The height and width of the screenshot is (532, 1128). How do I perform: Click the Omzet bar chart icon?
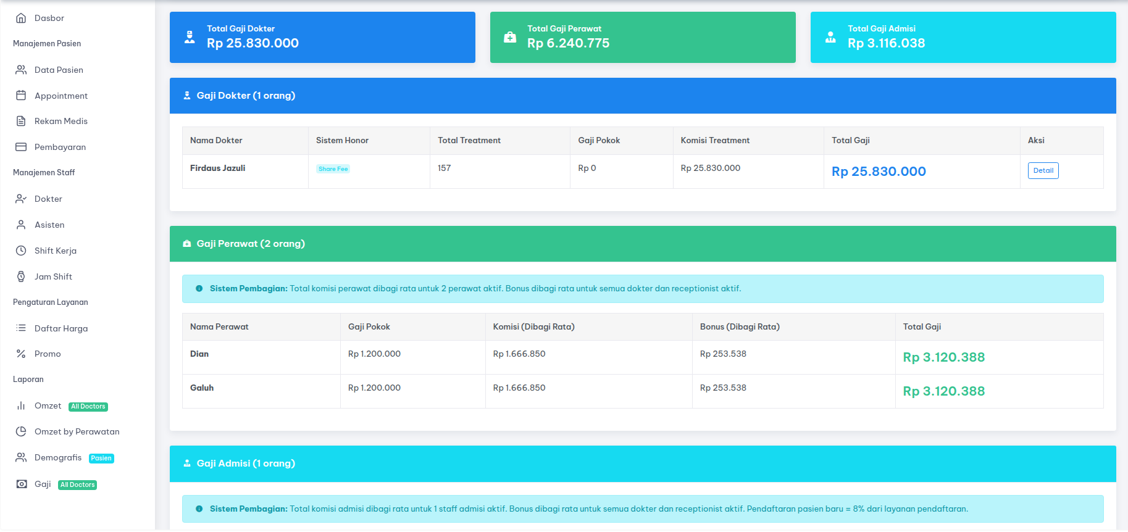[x=21, y=405]
